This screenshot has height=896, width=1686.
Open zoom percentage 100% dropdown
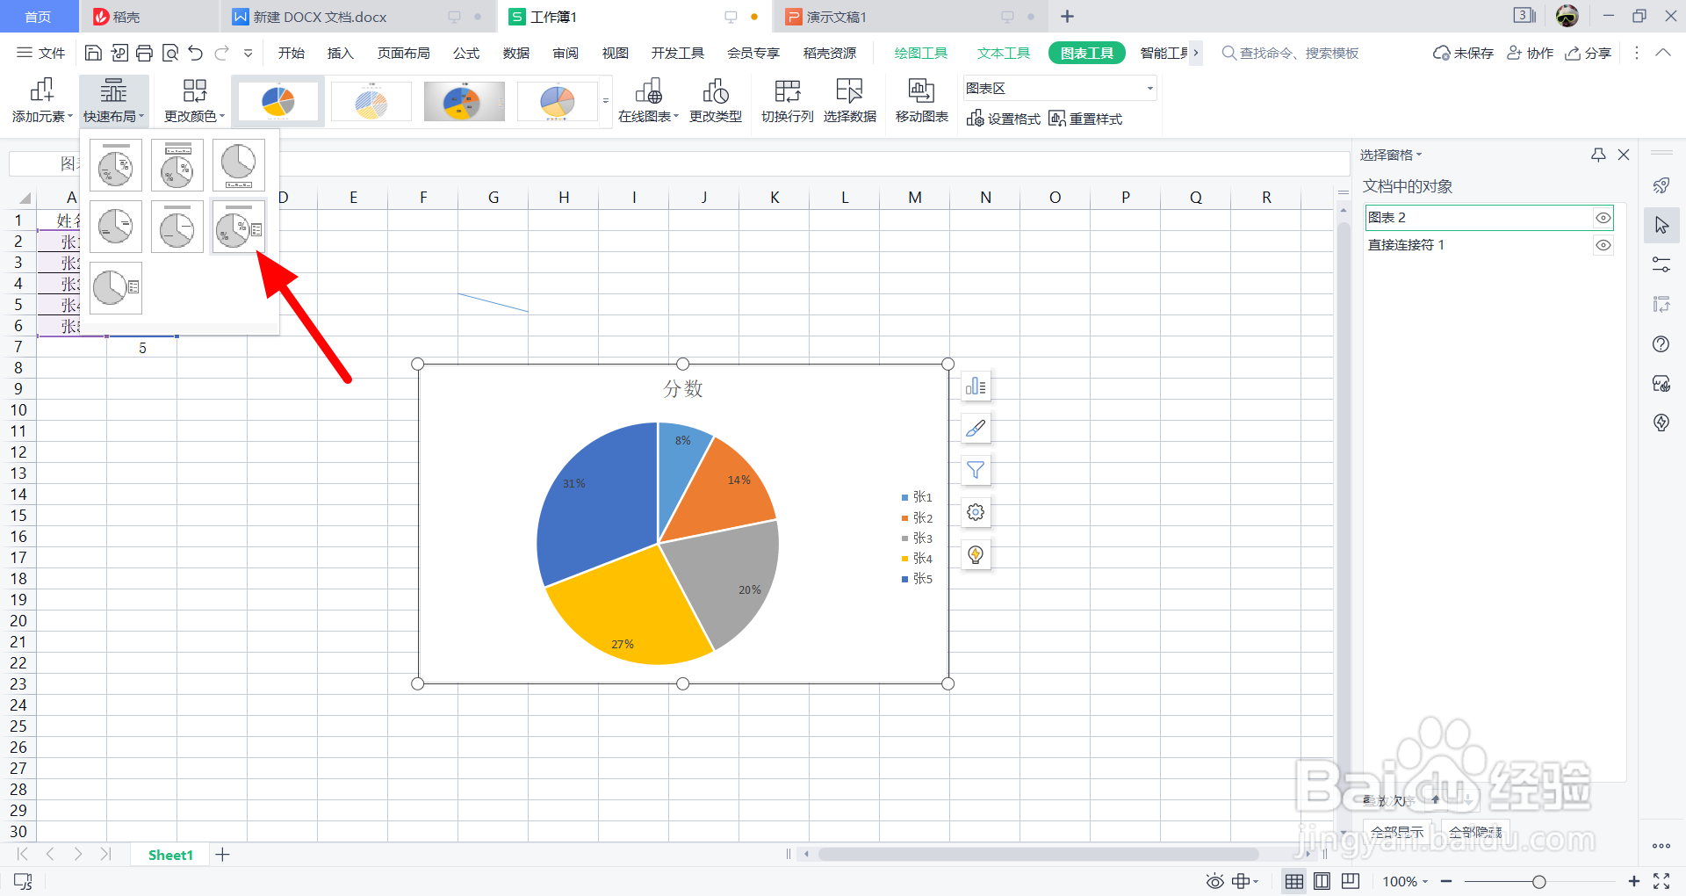click(1405, 881)
